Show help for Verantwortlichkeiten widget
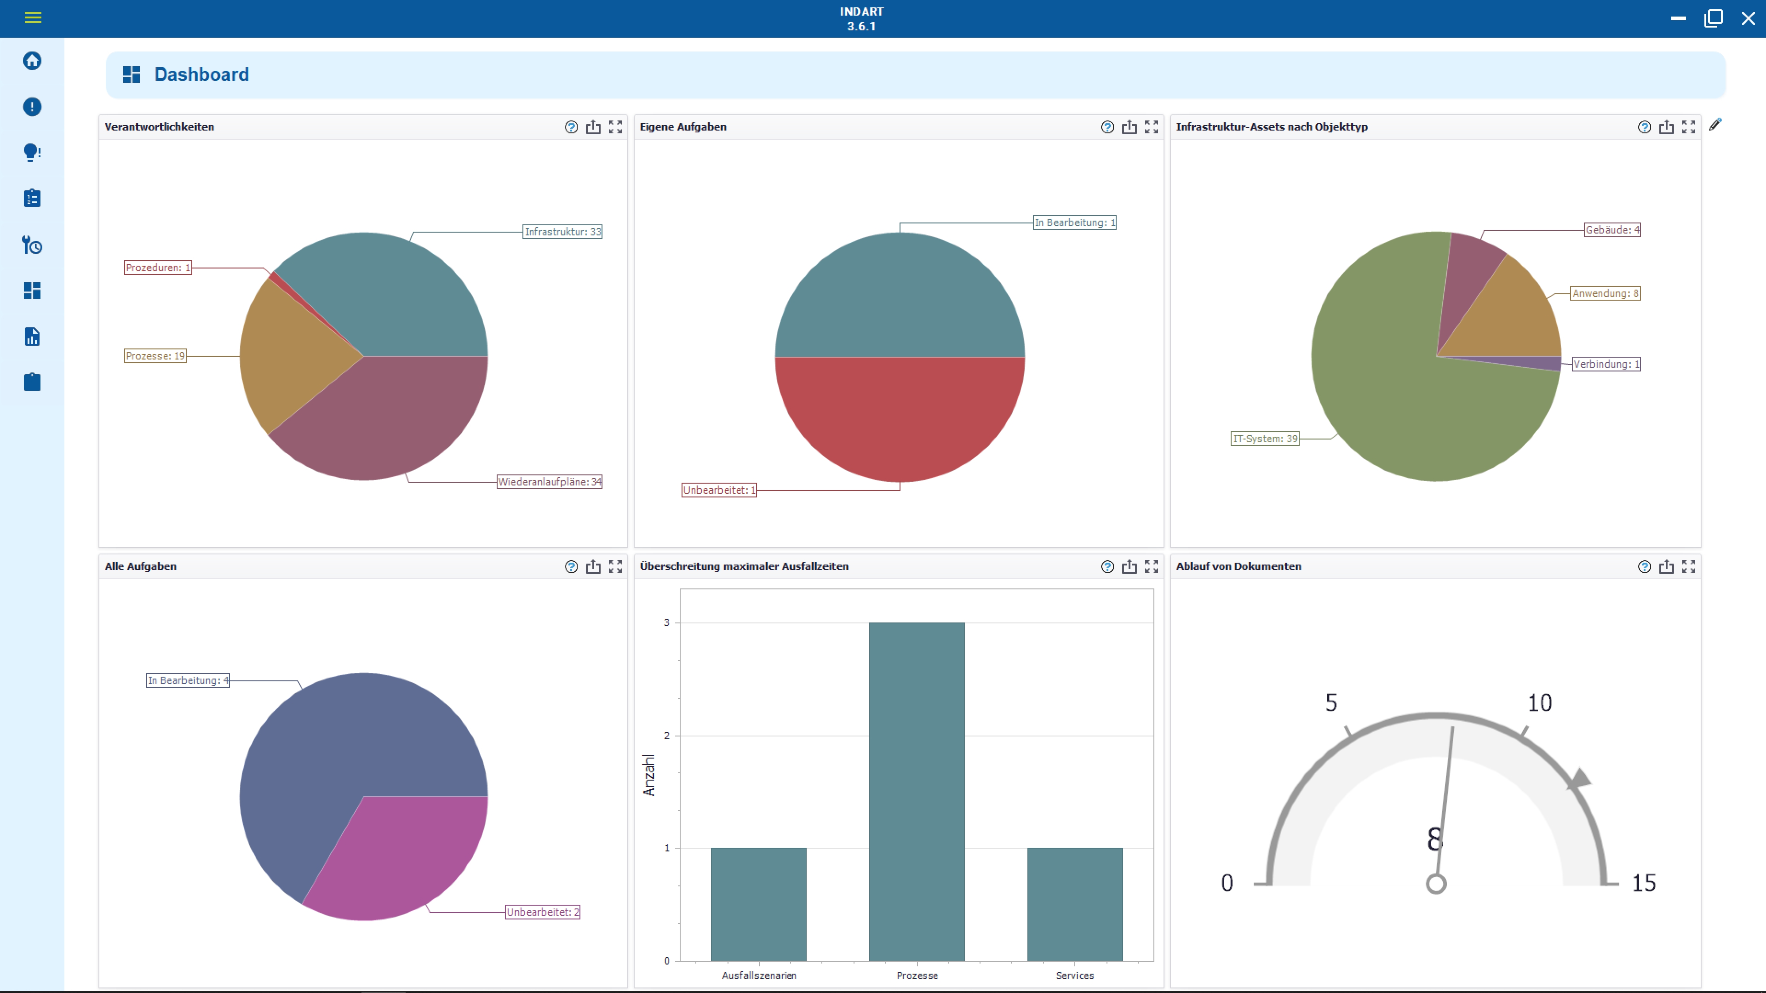The width and height of the screenshot is (1766, 993). [x=571, y=127]
